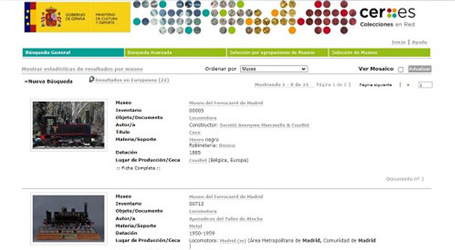This screenshot has width=455, height=250.
Task: Start a Nueva Búsqueda
Action: (x=48, y=82)
